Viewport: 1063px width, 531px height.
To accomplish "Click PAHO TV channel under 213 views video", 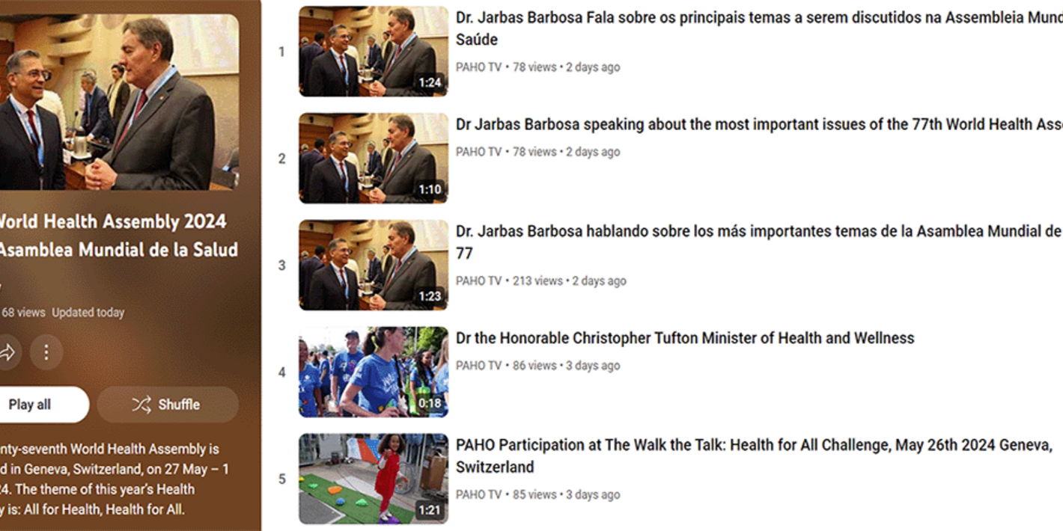I will pos(478,281).
